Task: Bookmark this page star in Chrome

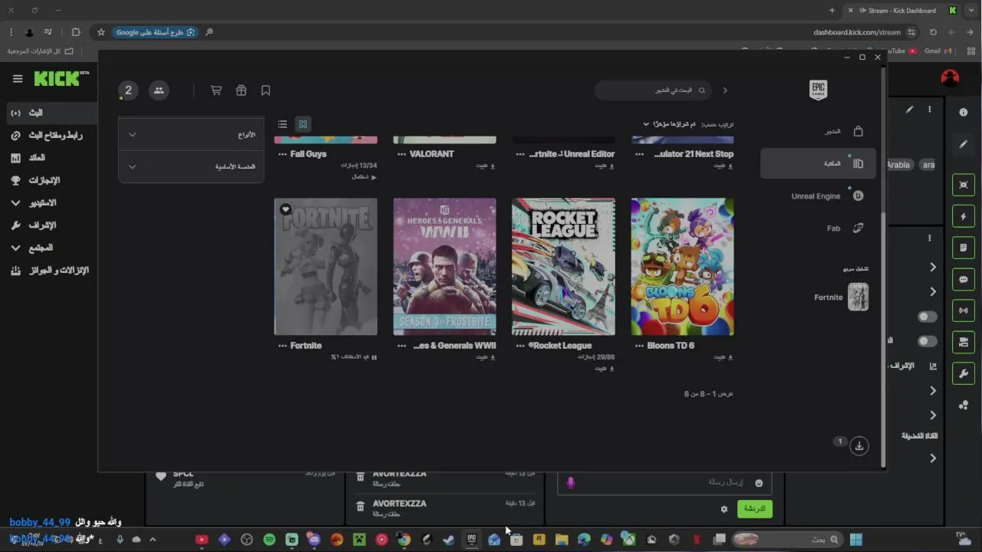Action: click(101, 32)
